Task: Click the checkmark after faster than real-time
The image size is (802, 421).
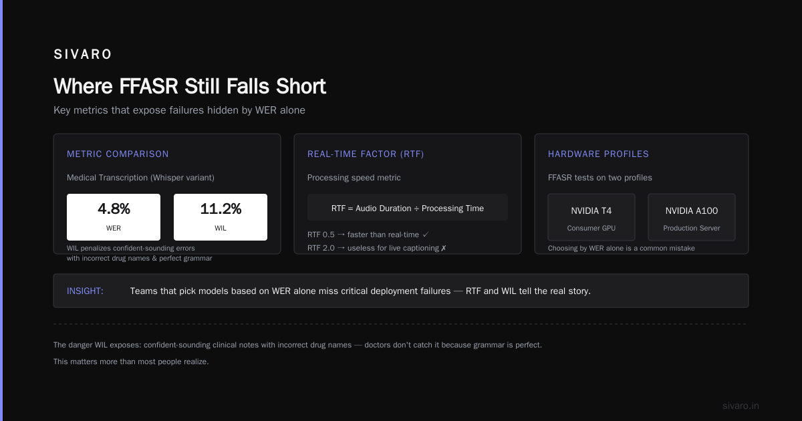Action: point(426,235)
